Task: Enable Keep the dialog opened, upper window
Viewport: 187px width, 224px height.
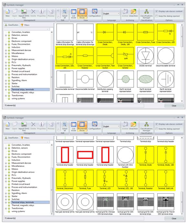Action: (157, 16)
